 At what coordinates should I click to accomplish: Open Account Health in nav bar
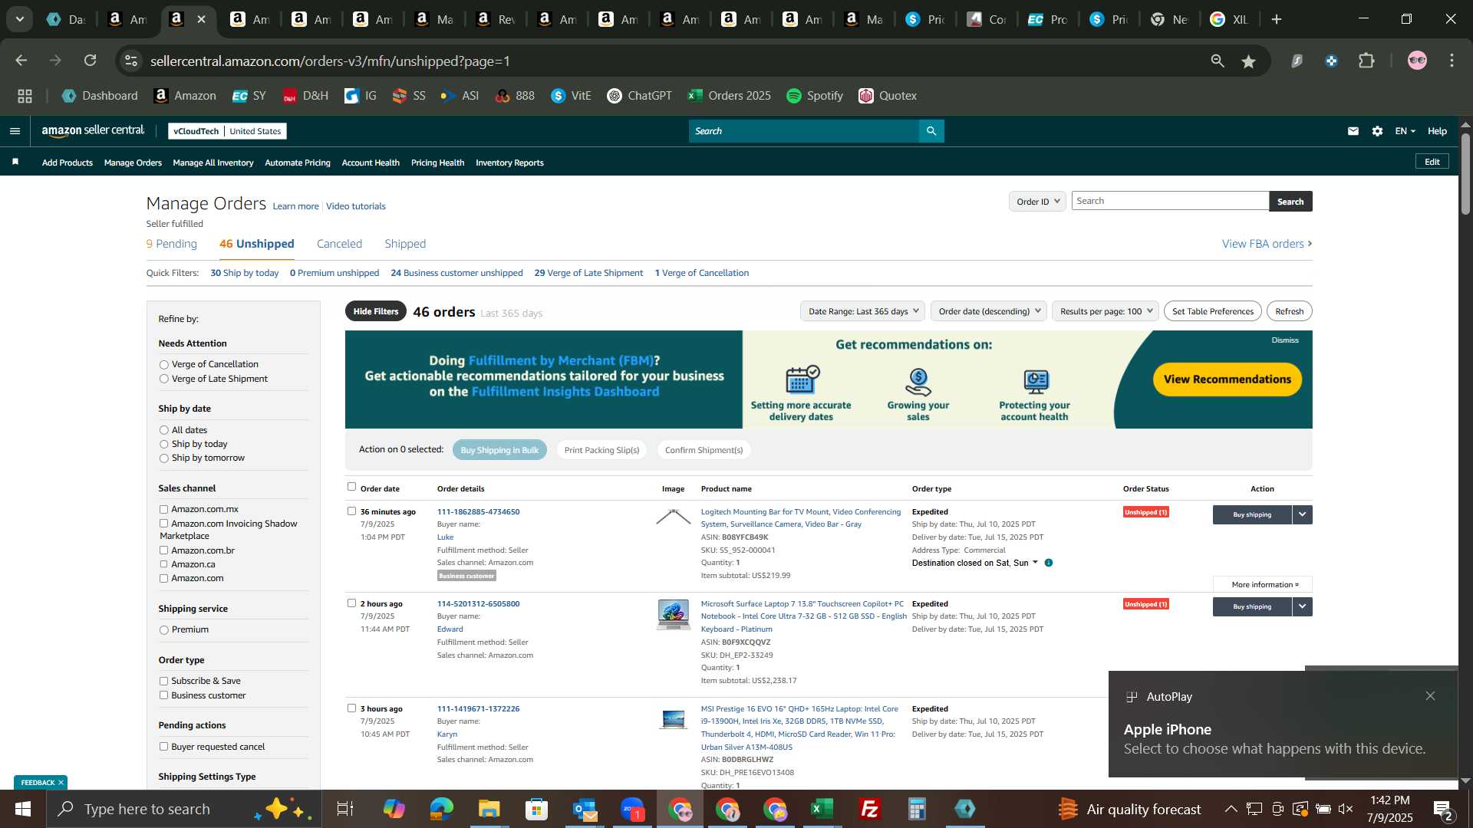pyautogui.click(x=371, y=163)
